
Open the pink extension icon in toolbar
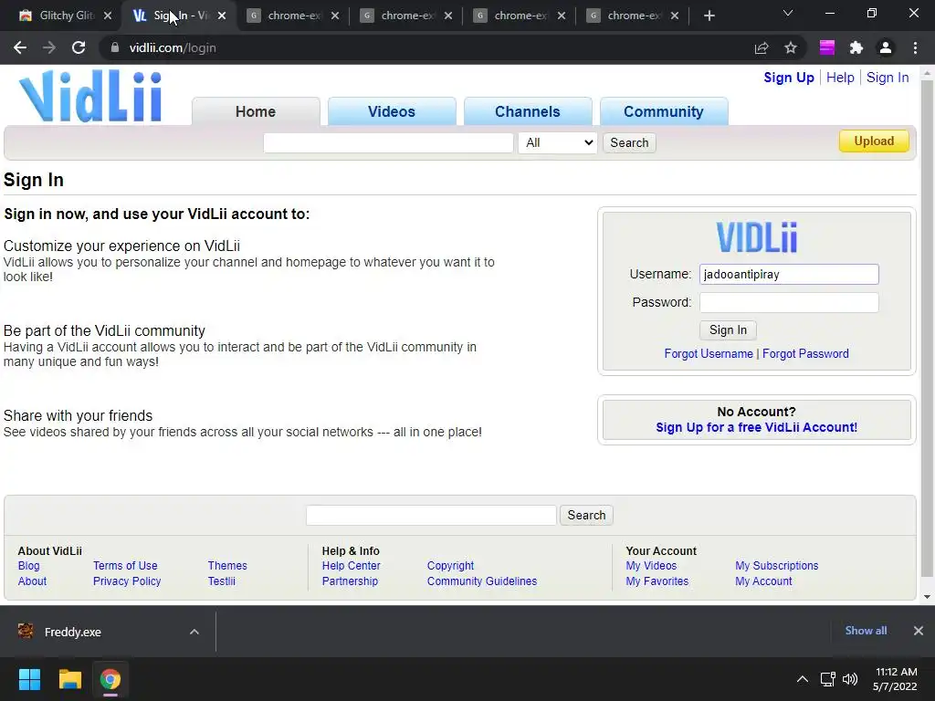pyautogui.click(x=826, y=47)
